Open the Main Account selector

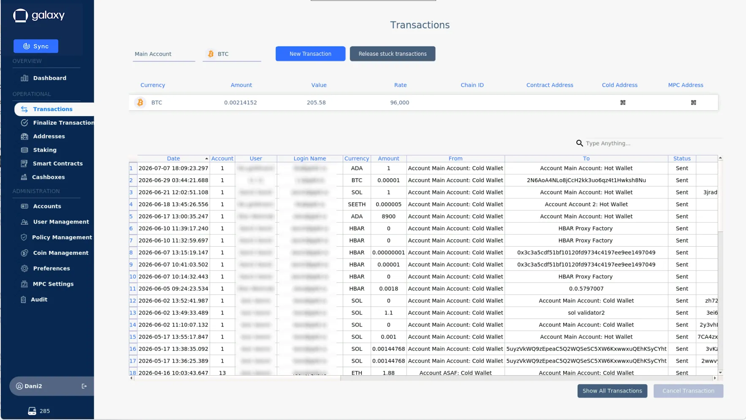click(x=164, y=54)
